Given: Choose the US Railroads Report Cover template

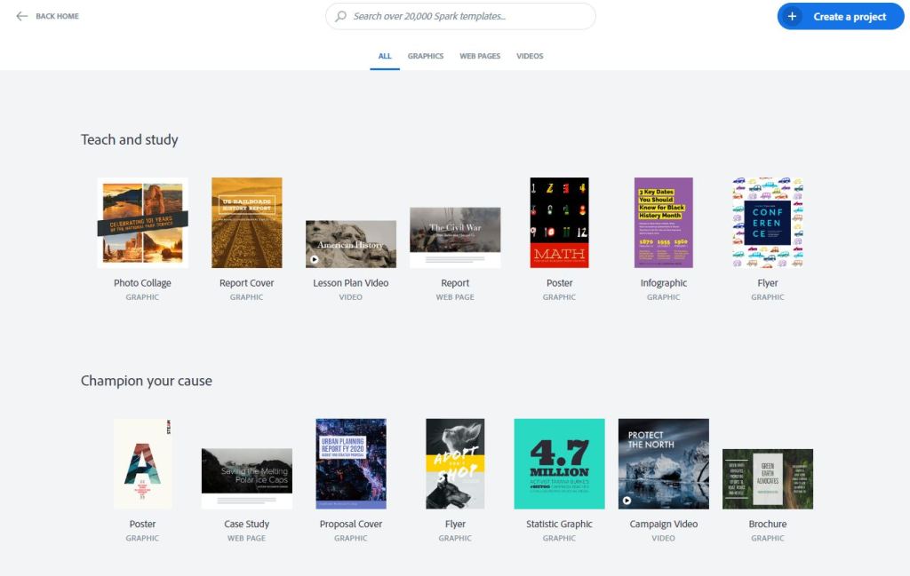Looking at the screenshot, I should [x=246, y=223].
